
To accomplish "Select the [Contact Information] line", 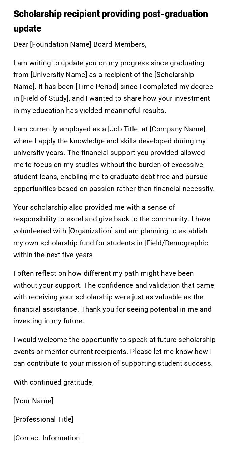I will pos(48,438).
